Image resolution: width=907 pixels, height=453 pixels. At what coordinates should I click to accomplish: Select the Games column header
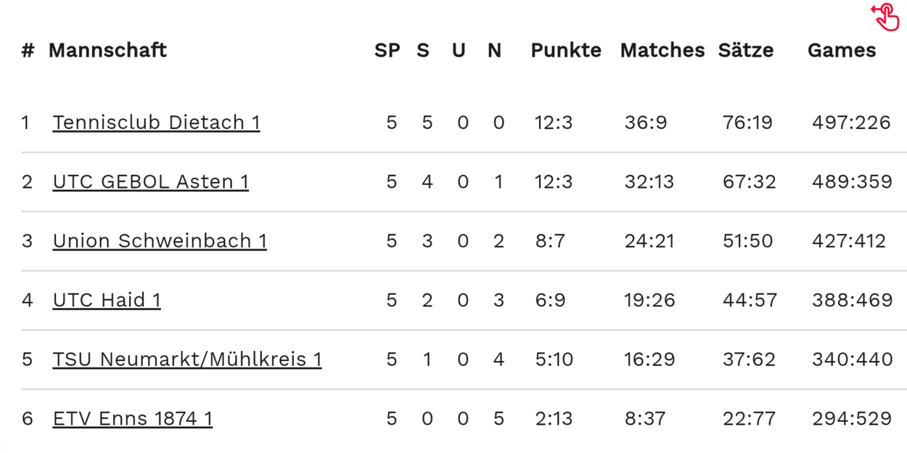(842, 50)
